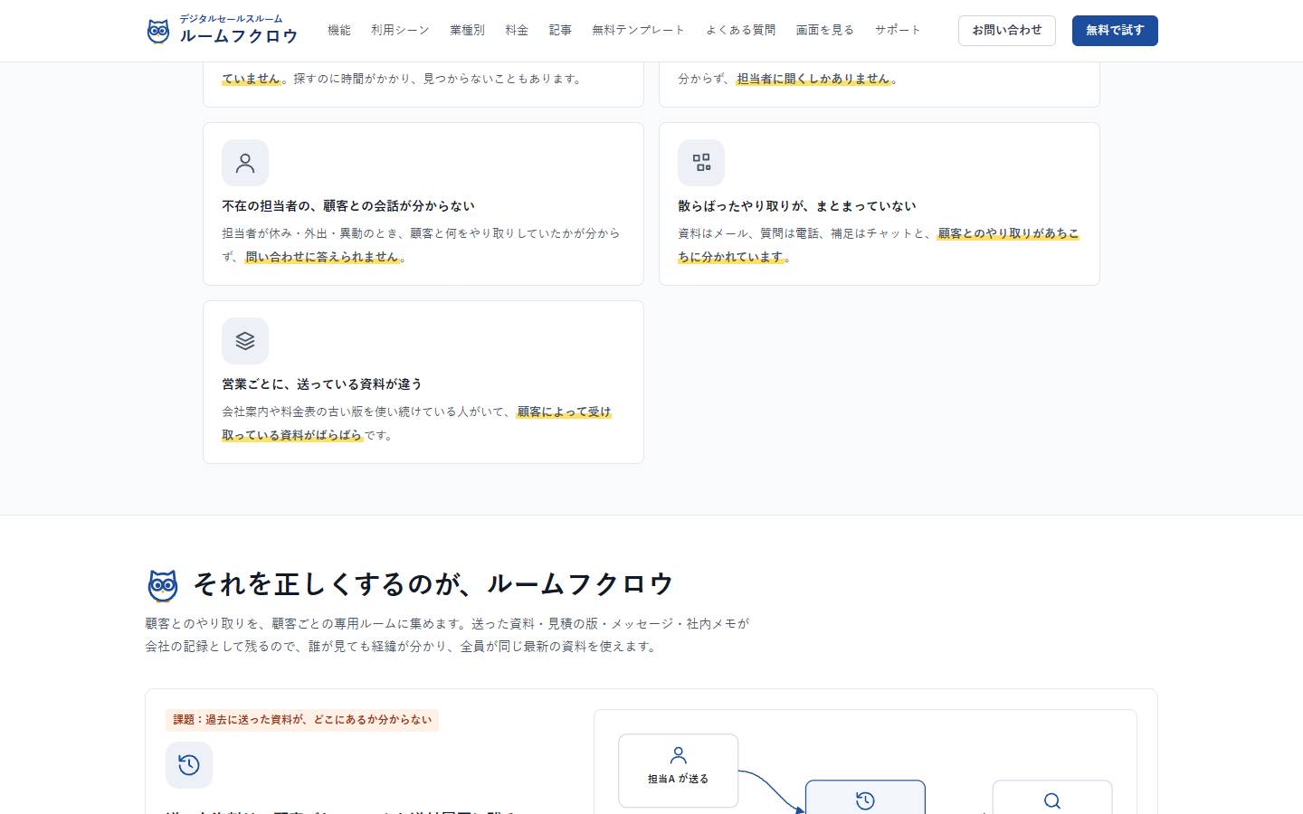The image size is (1303, 814).
Task: Open the 機能 menu
Action: (339, 30)
